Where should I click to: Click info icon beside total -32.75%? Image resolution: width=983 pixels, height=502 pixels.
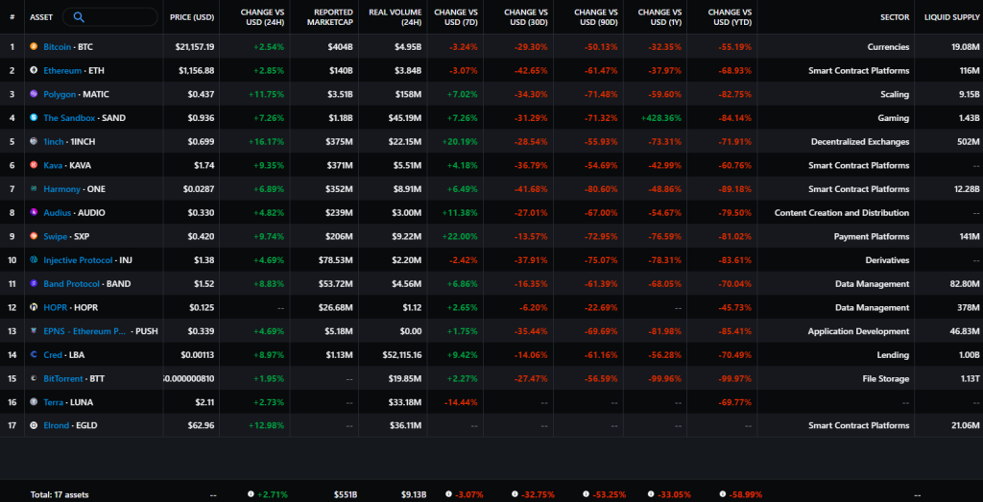515,494
